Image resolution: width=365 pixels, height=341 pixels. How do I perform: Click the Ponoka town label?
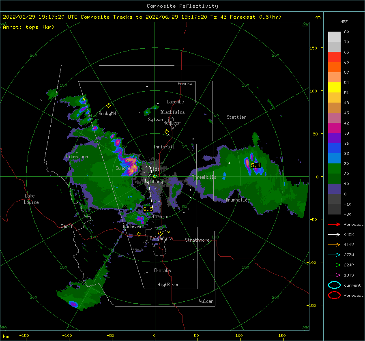(x=185, y=84)
